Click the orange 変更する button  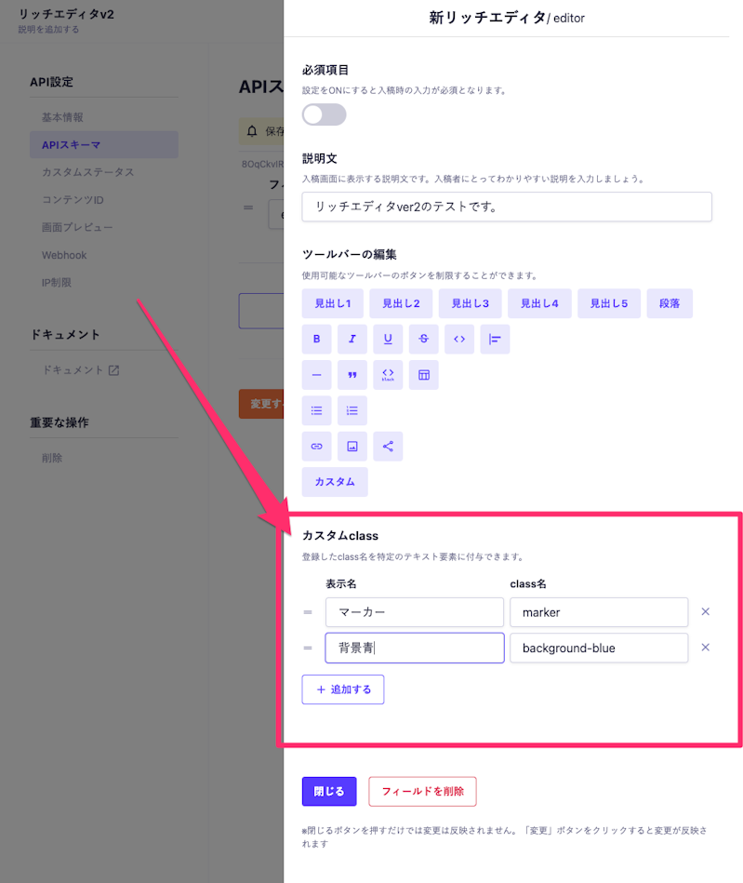[x=261, y=404]
